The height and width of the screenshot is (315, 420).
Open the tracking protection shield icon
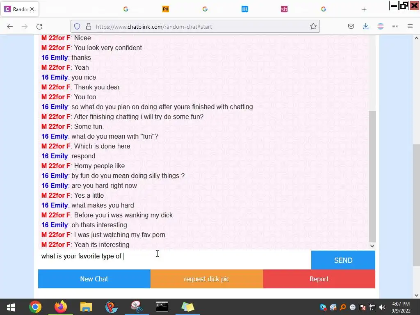pyautogui.click(x=77, y=27)
